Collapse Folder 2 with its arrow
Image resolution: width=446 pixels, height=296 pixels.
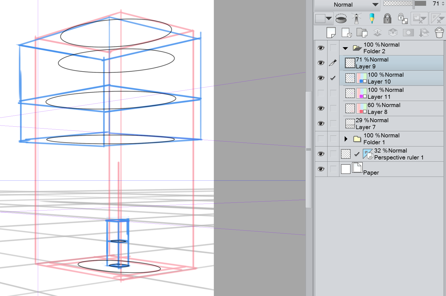coord(345,48)
